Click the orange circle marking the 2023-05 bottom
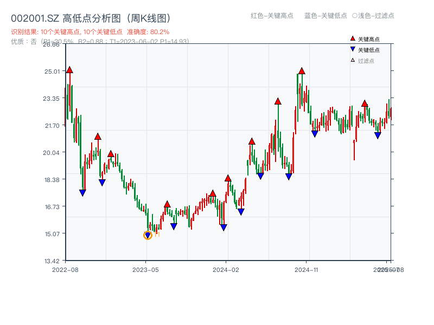Screen dimensions: 434x325 pos(147,235)
